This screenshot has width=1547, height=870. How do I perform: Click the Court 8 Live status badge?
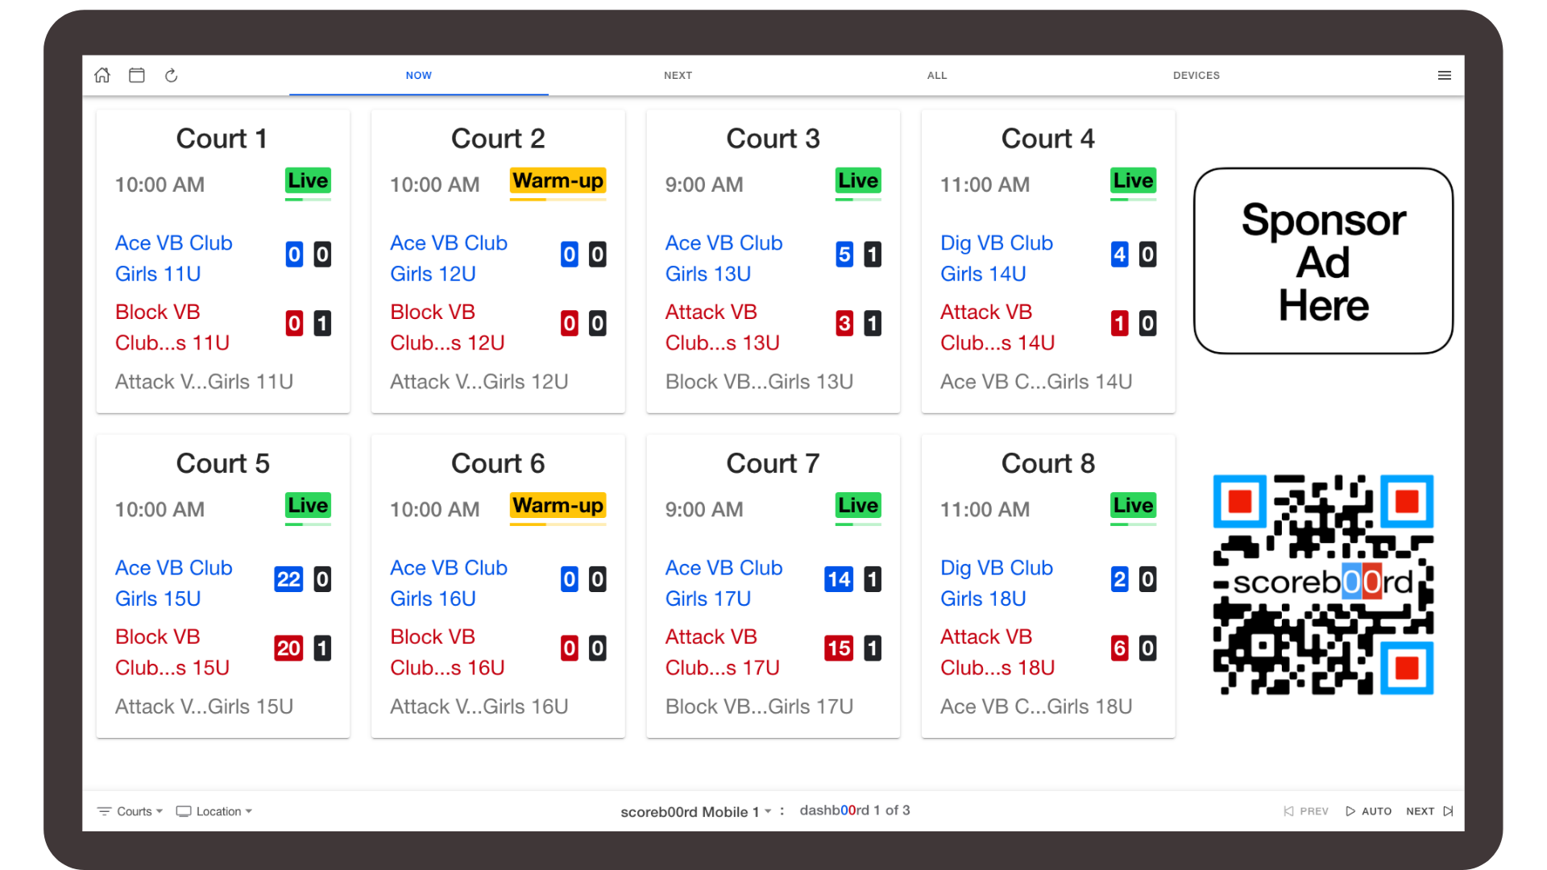tap(1133, 505)
